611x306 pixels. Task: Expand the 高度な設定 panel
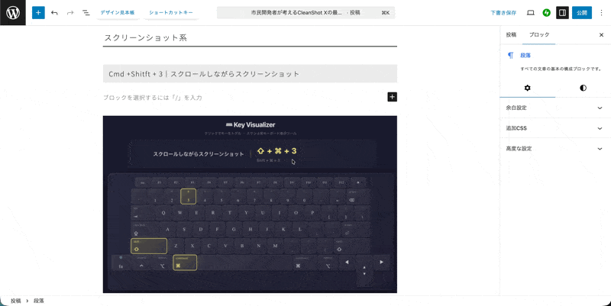[x=554, y=148]
